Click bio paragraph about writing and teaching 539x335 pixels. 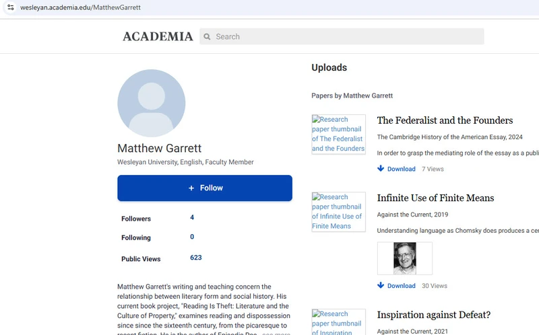coord(204,309)
